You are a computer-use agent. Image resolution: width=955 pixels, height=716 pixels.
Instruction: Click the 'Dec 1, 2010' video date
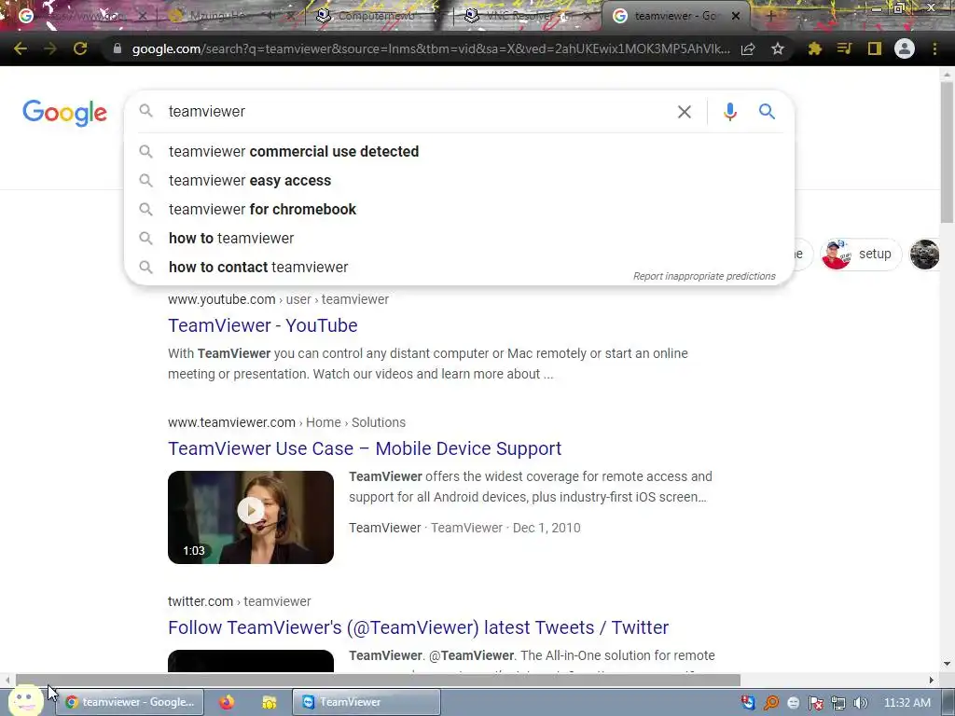pyautogui.click(x=547, y=528)
